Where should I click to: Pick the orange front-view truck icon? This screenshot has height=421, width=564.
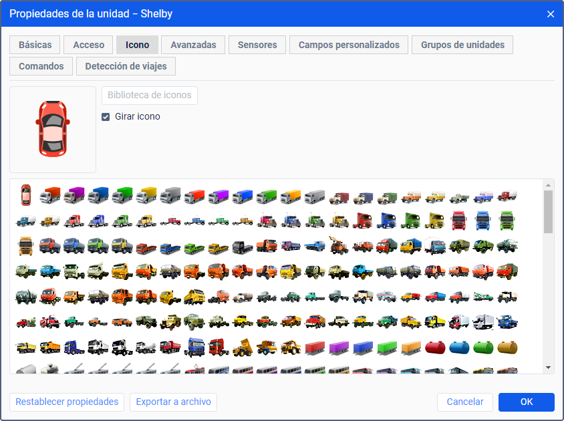pyautogui.click(x=26, y=246)
